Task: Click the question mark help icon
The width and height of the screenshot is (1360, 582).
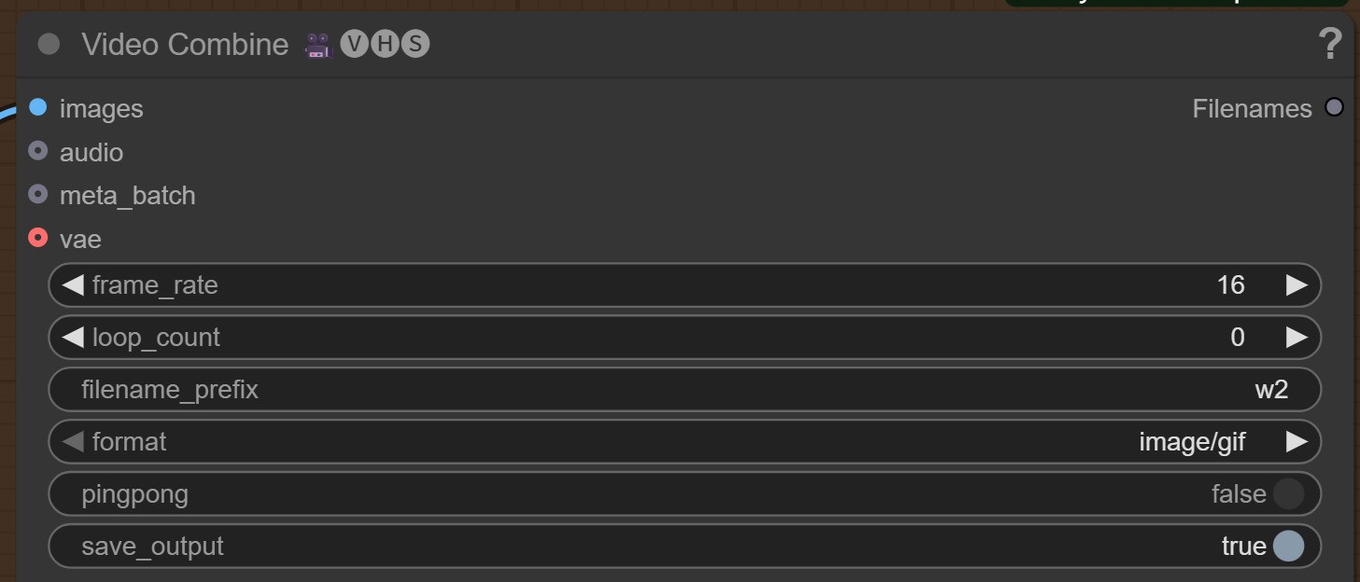Action: [x=1330, y=44]
